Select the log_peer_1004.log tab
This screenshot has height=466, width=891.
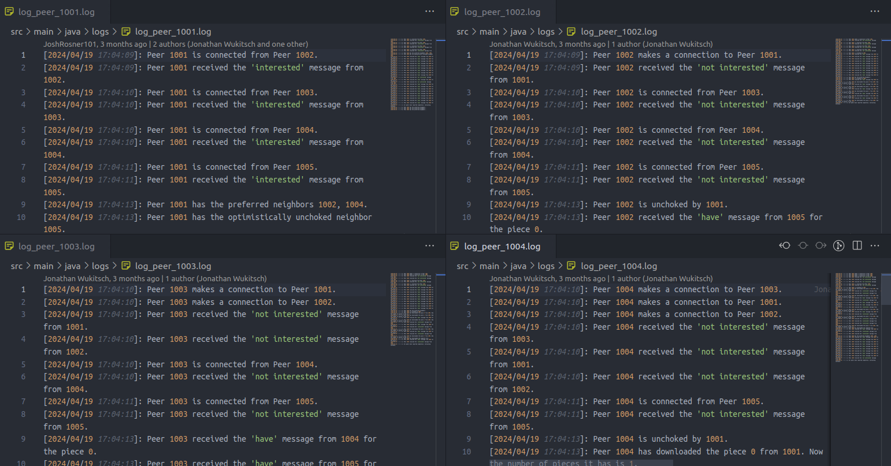pyautogui.click(x=502, y=247)
